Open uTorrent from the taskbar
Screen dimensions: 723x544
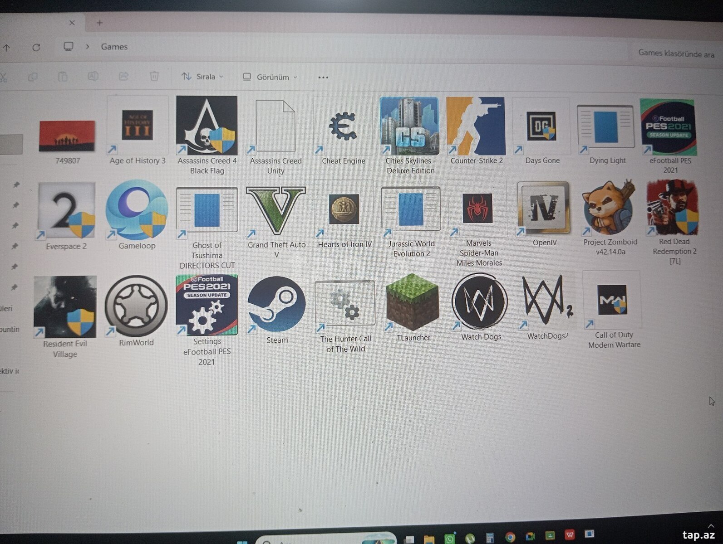coord(470,538)
